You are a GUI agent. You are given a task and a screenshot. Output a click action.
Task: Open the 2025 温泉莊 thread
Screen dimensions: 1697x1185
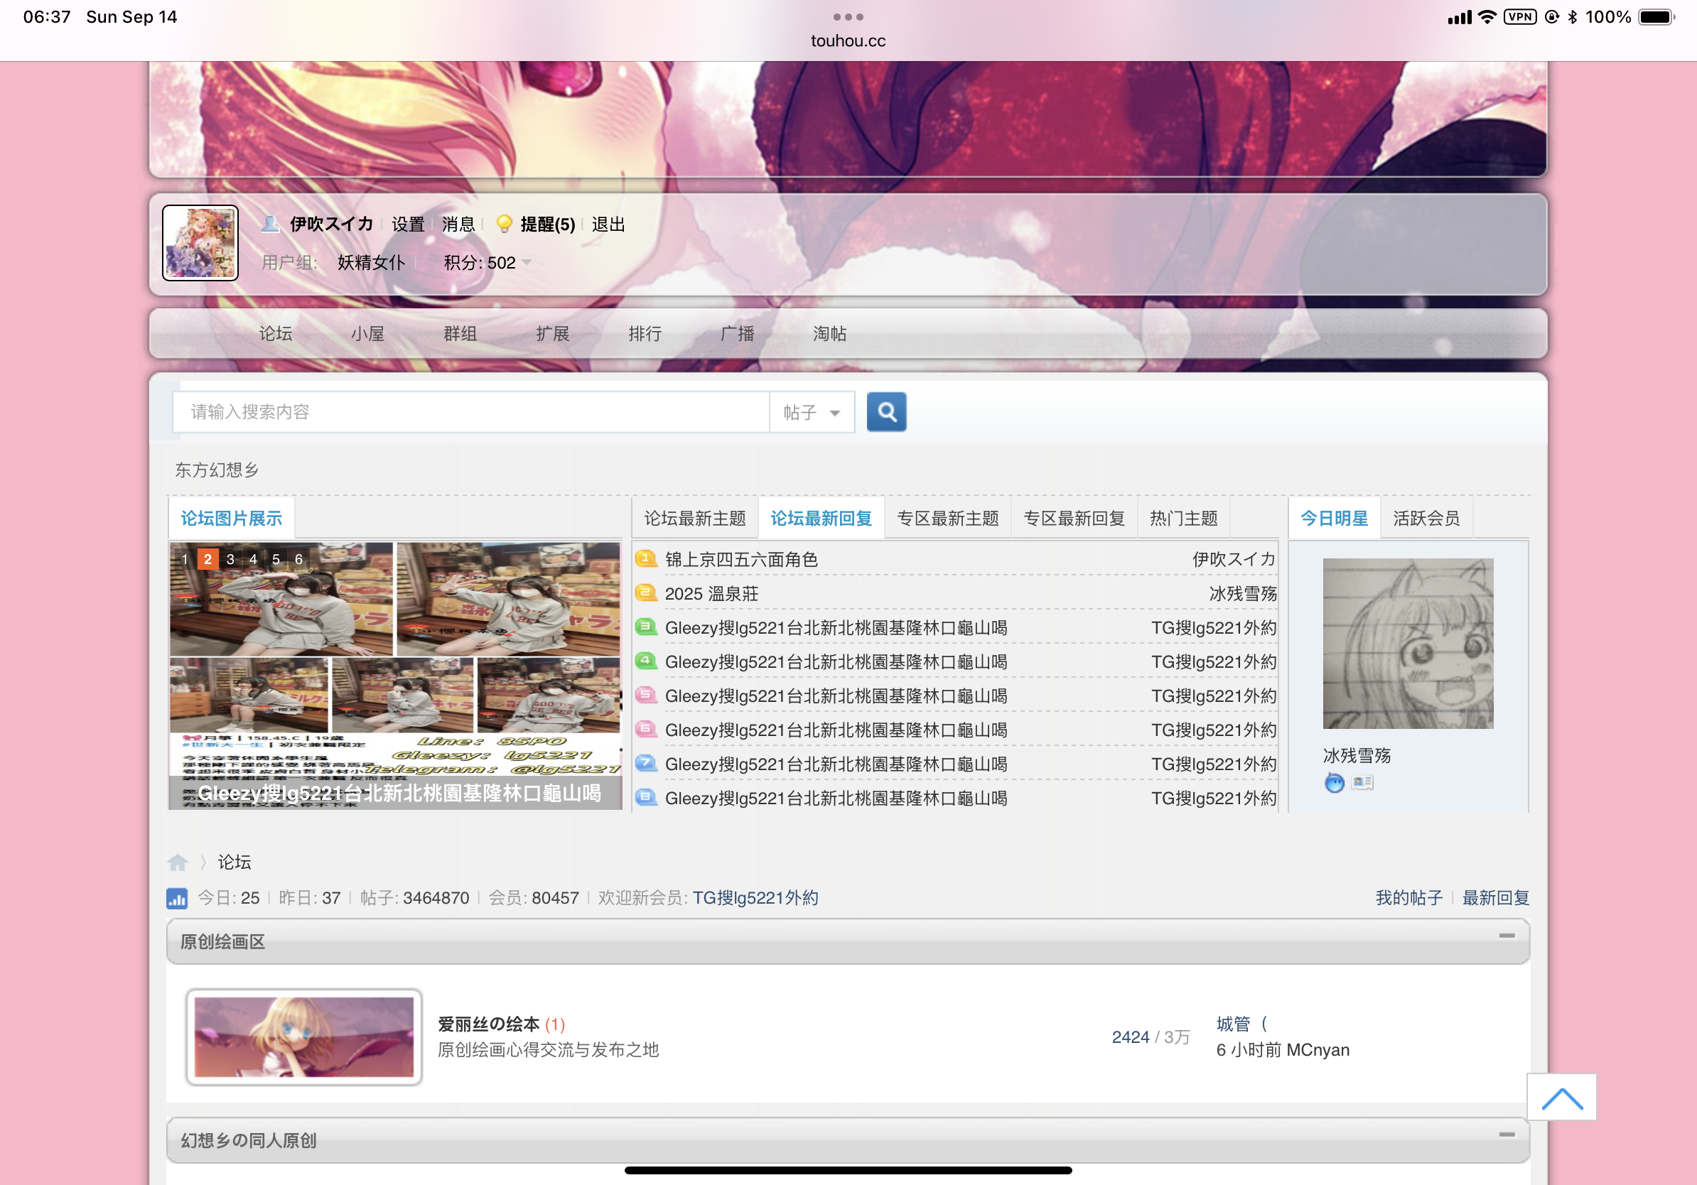pyautogui.click(x=712, y=593)
